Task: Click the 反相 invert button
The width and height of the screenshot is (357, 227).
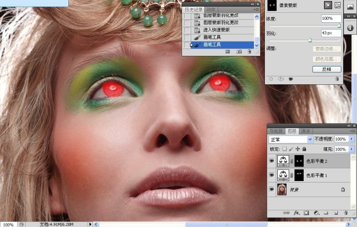Action: pos(326,69)
